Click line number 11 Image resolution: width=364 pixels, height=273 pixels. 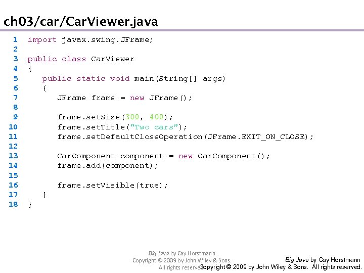click(x=13, y=136)
